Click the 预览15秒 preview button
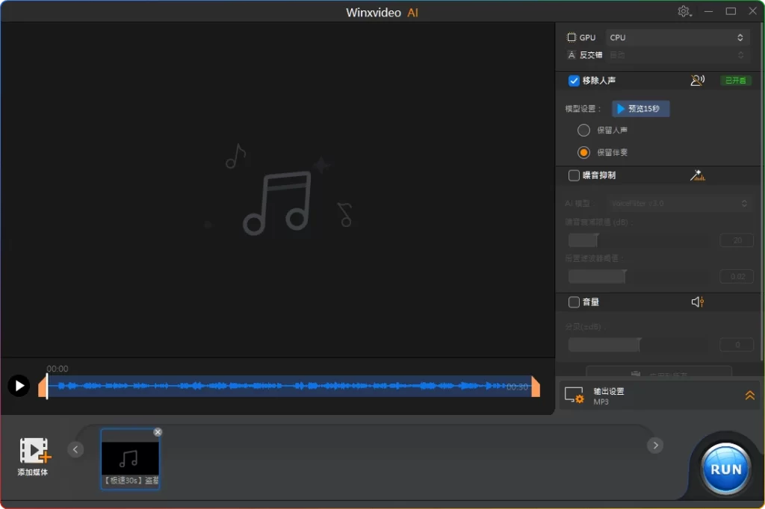The height and width of the screenshot is (509, 765). [x=641, y=109]
